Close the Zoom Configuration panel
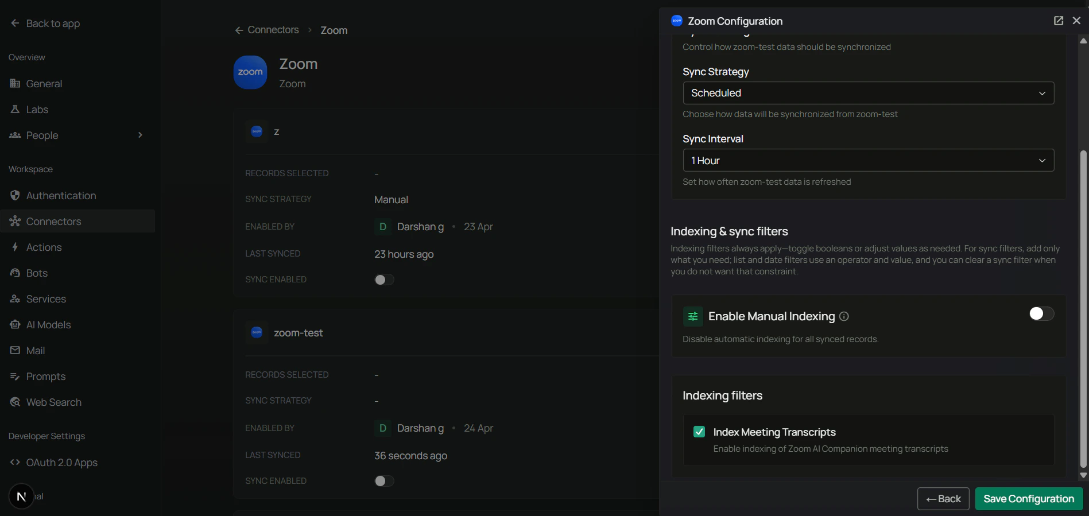 1076,21
